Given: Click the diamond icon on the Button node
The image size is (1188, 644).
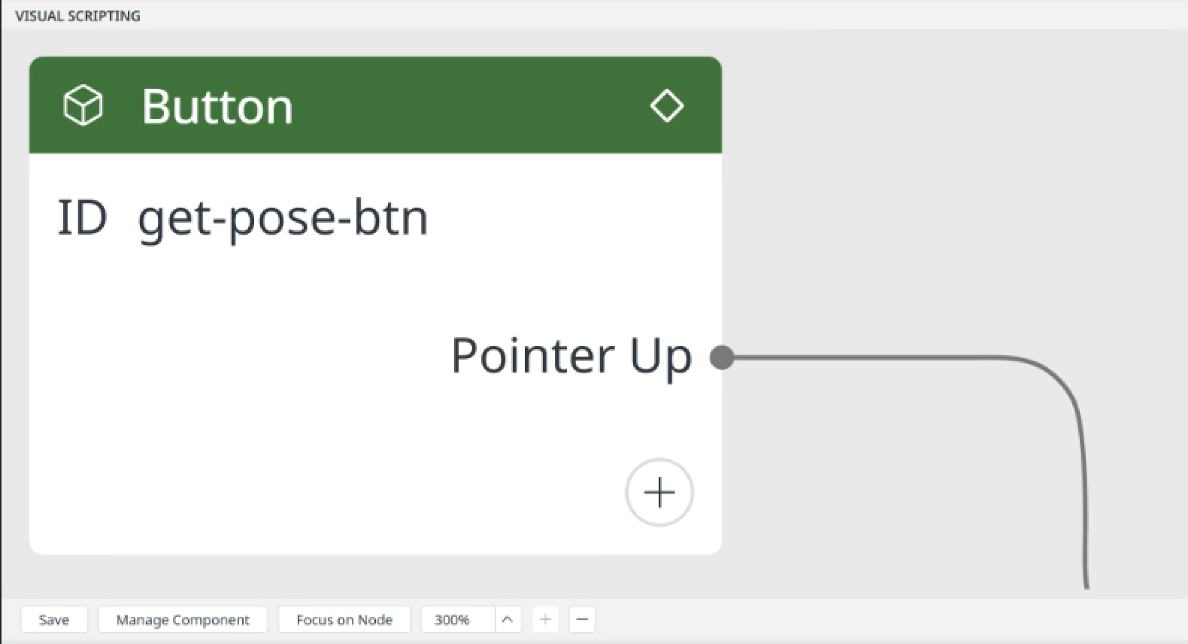Looking at the screenshot, I should click(667, 105).
